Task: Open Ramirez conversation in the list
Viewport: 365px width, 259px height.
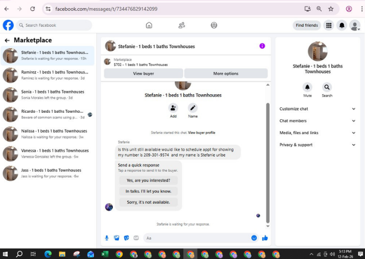Action: (x=48, y=75)
